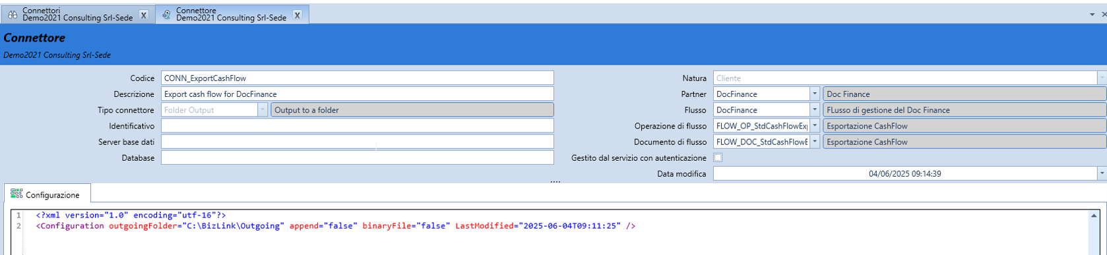
Task: Click the connector icon on Connettore tab
Action: 166,14
